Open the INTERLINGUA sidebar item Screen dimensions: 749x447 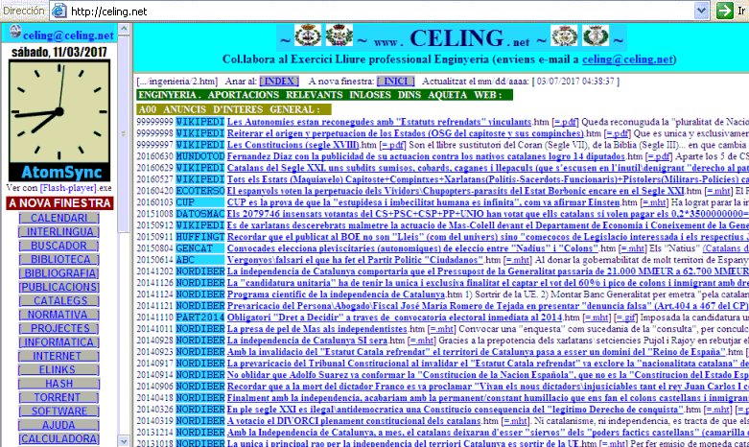(59, 232)
